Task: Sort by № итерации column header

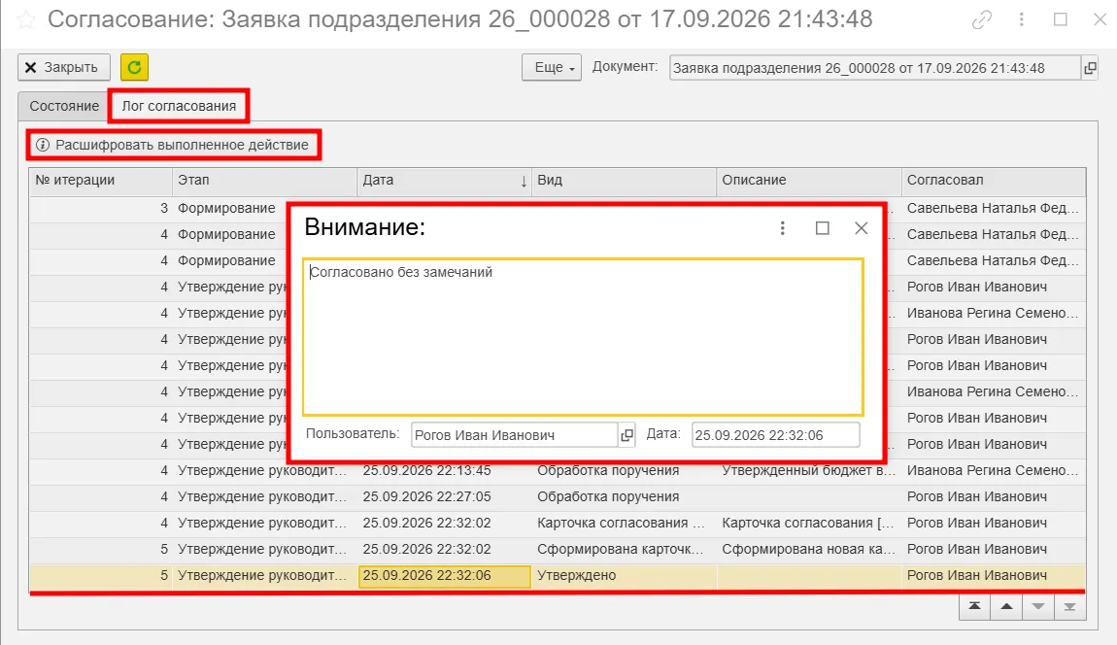Action: [100, 181]
